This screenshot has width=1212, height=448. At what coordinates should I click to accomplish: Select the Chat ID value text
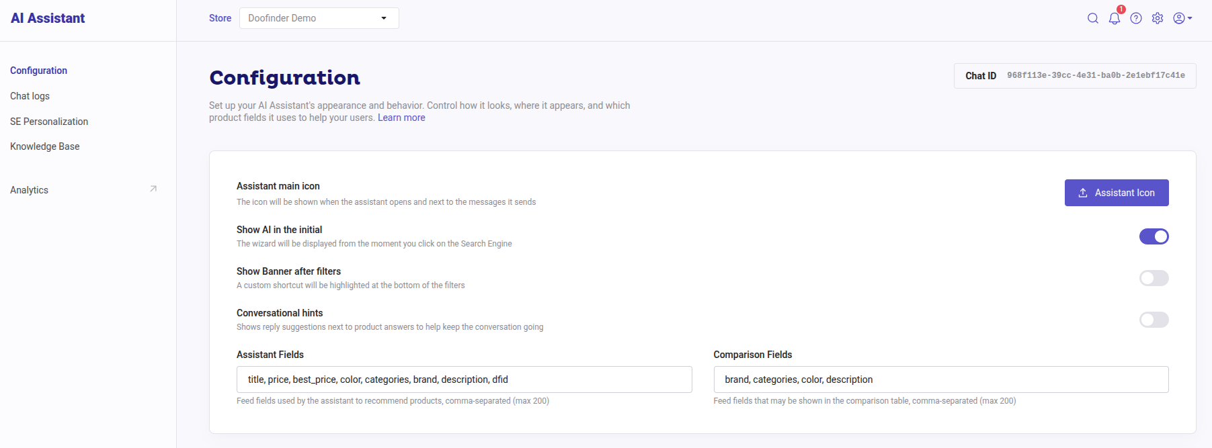tap(1096, 75)
